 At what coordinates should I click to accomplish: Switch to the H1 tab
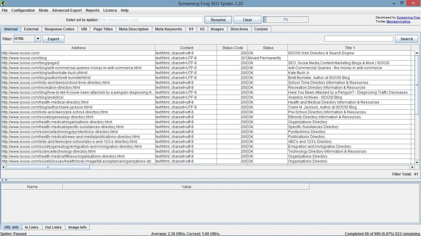191,29
